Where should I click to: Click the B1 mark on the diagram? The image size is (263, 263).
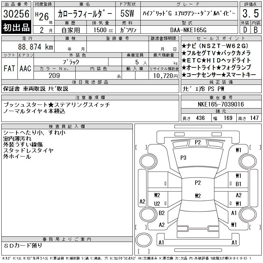(238, 184)
